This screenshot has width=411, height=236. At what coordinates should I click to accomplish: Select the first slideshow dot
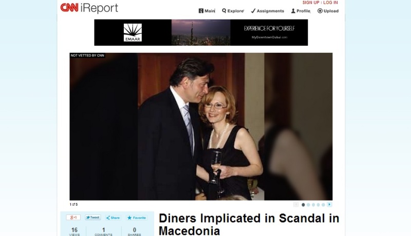click(303, 205)
